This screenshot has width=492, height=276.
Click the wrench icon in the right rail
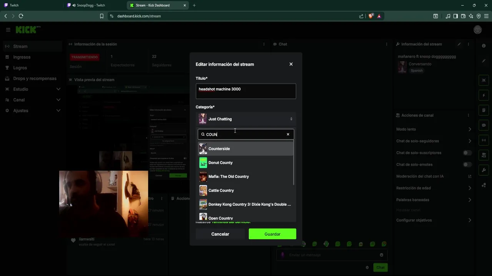pyautogui.click(x=484, y=170)
